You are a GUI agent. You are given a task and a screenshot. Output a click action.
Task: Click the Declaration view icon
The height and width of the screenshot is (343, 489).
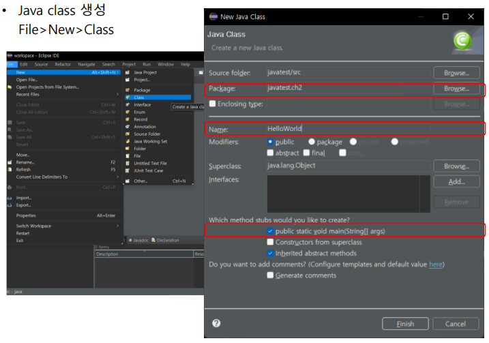pos(153,240)
